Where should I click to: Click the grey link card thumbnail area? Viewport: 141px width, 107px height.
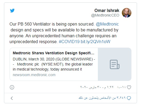click(x=115, y=64)
